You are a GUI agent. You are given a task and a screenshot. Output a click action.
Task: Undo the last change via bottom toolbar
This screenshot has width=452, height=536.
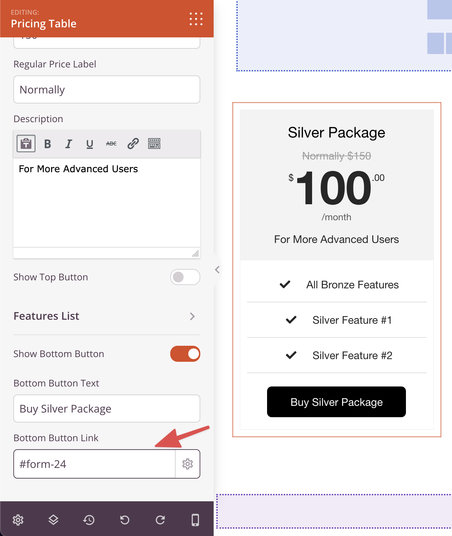tap(125, 520)
